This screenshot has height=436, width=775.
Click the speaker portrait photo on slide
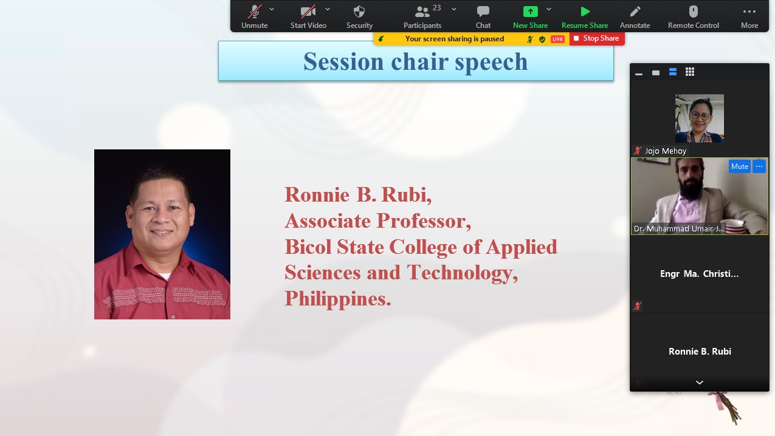(x=162, y=234)
